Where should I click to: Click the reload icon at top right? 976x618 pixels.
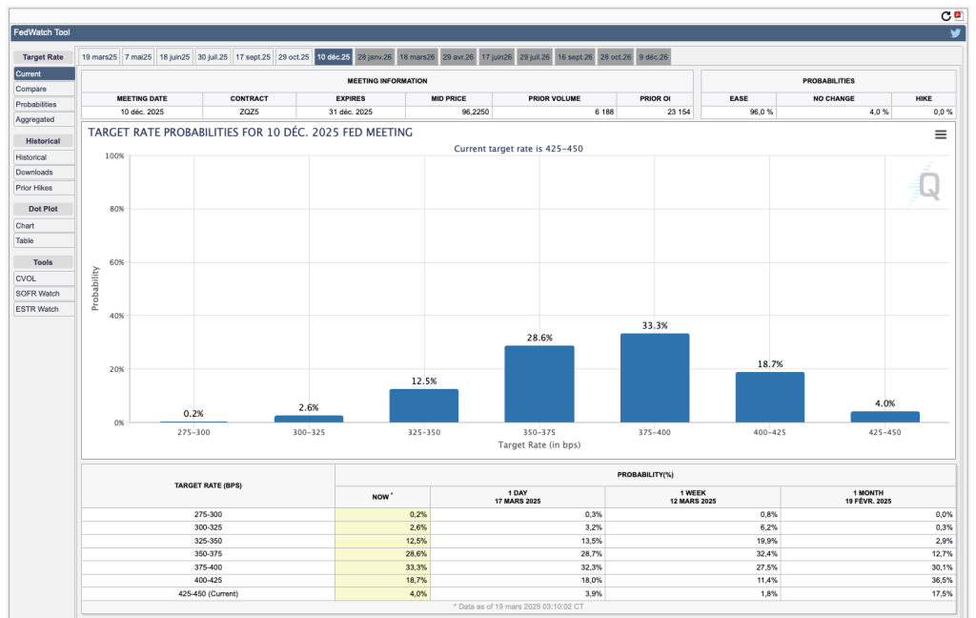pyautogui.click(x=945, y=16)
